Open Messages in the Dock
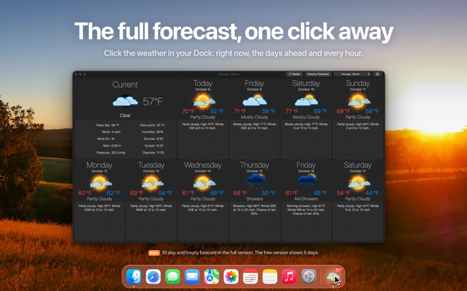 (173, 276)
